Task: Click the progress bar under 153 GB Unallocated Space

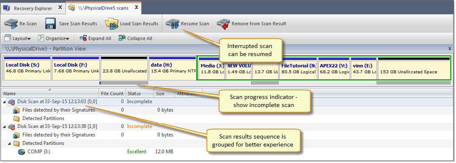Action: click(414, 83)
